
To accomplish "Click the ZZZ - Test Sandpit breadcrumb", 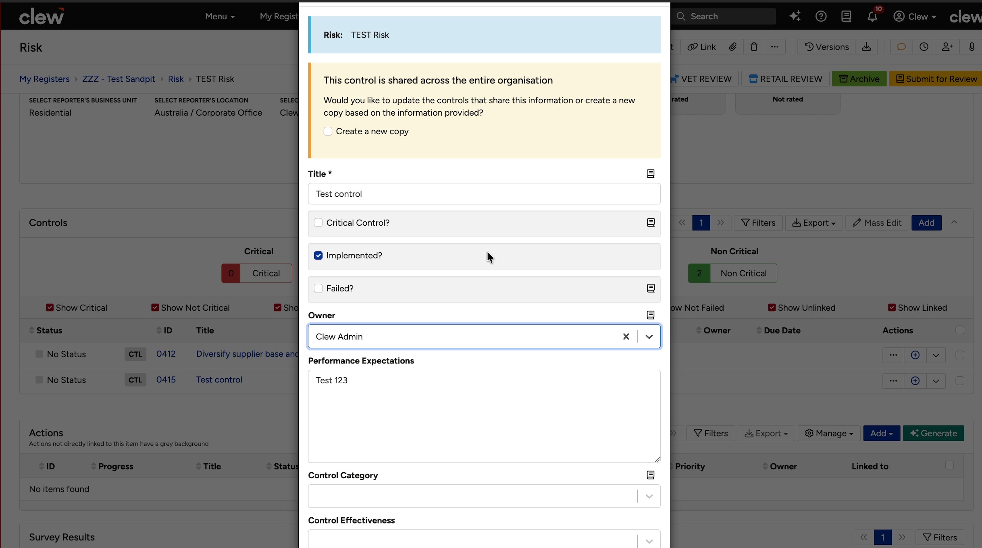I will (119, 79).
